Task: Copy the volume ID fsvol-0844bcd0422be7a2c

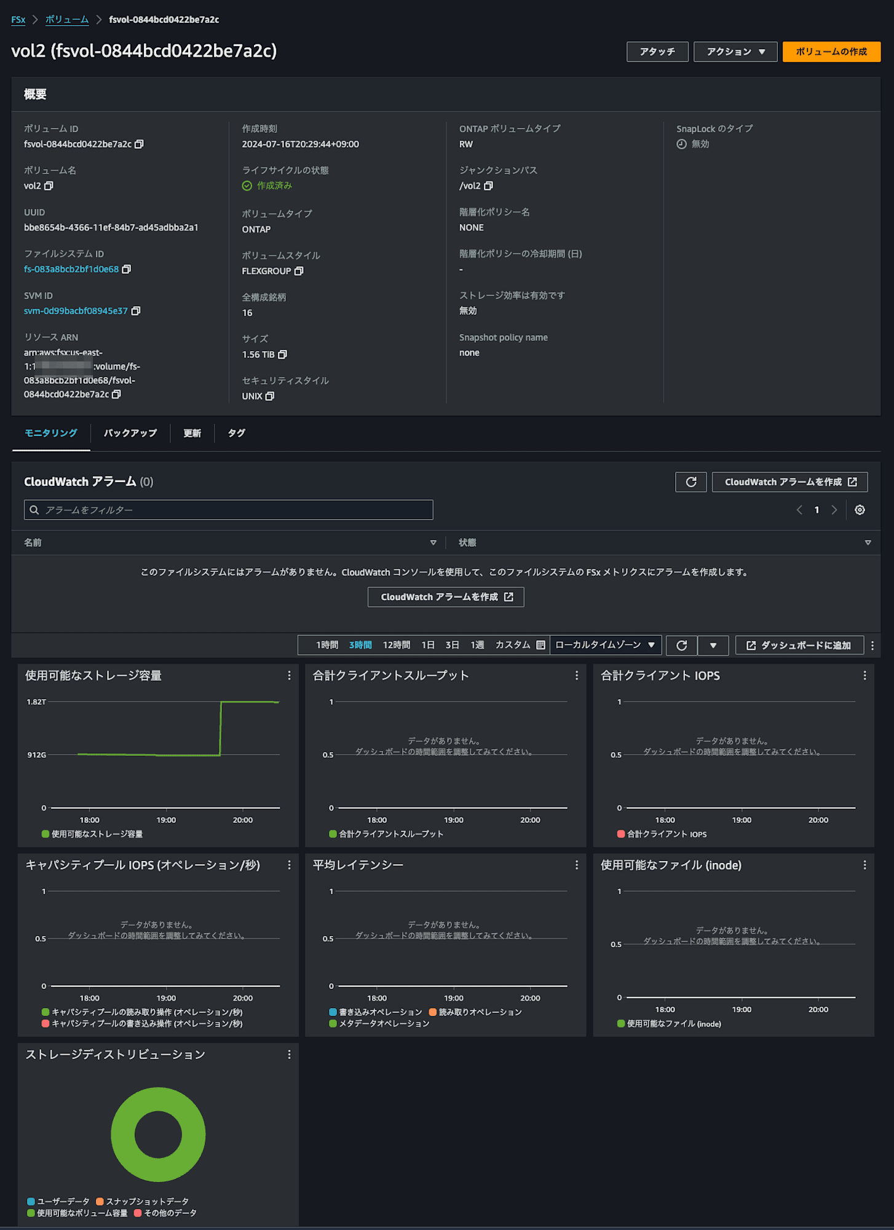Action: point(139,144)
